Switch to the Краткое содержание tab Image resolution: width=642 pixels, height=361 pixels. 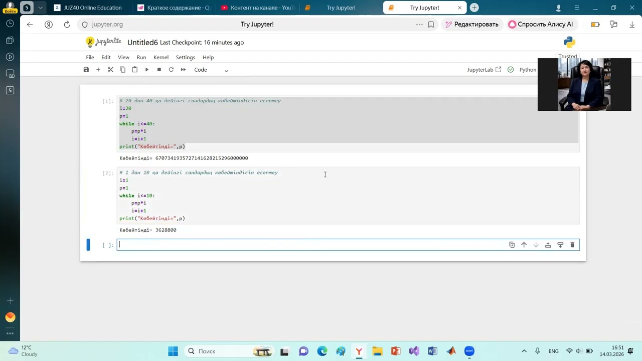click(173, 8)
